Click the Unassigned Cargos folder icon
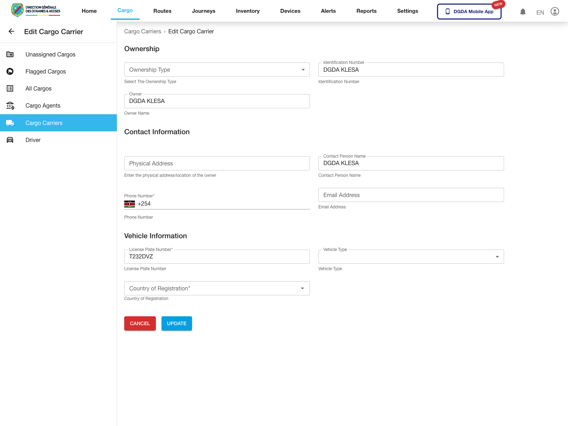Viewport: 568px width, 426px height. point(10,54)
